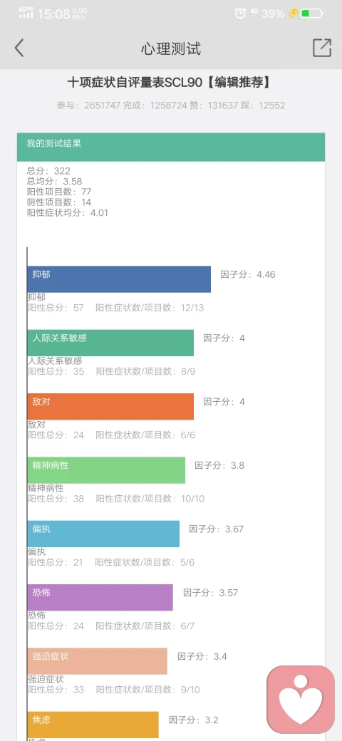342x741 pixels.
Task: Tap the pink heart floating app icon
Action: 301,700
